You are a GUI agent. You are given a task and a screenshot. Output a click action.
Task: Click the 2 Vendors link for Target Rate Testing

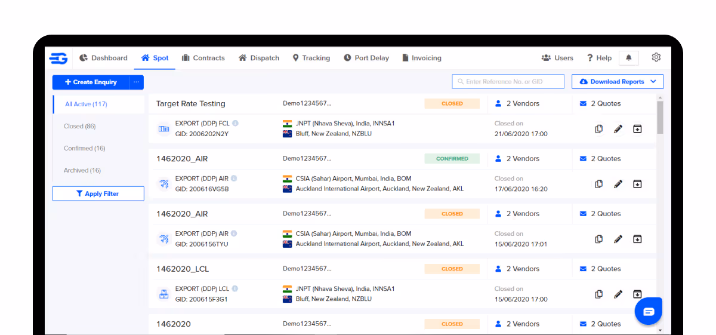(x=517, y=103)
